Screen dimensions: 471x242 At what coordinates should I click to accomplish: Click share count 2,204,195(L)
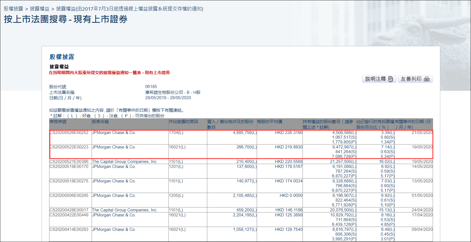coord(245,215)
